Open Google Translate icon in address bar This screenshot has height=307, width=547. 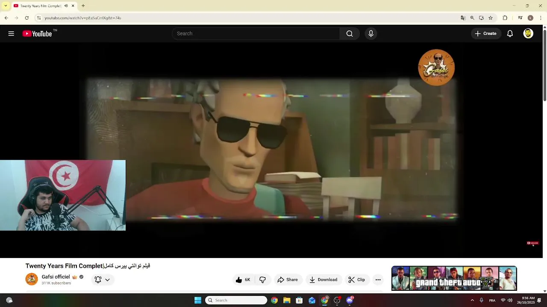click(x=463, y=18)
